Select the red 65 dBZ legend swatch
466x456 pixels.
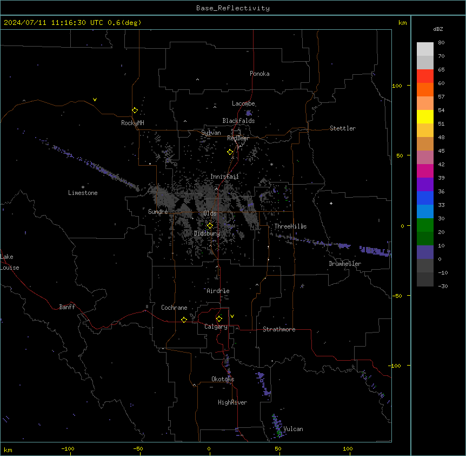click(x=425, y=76)
